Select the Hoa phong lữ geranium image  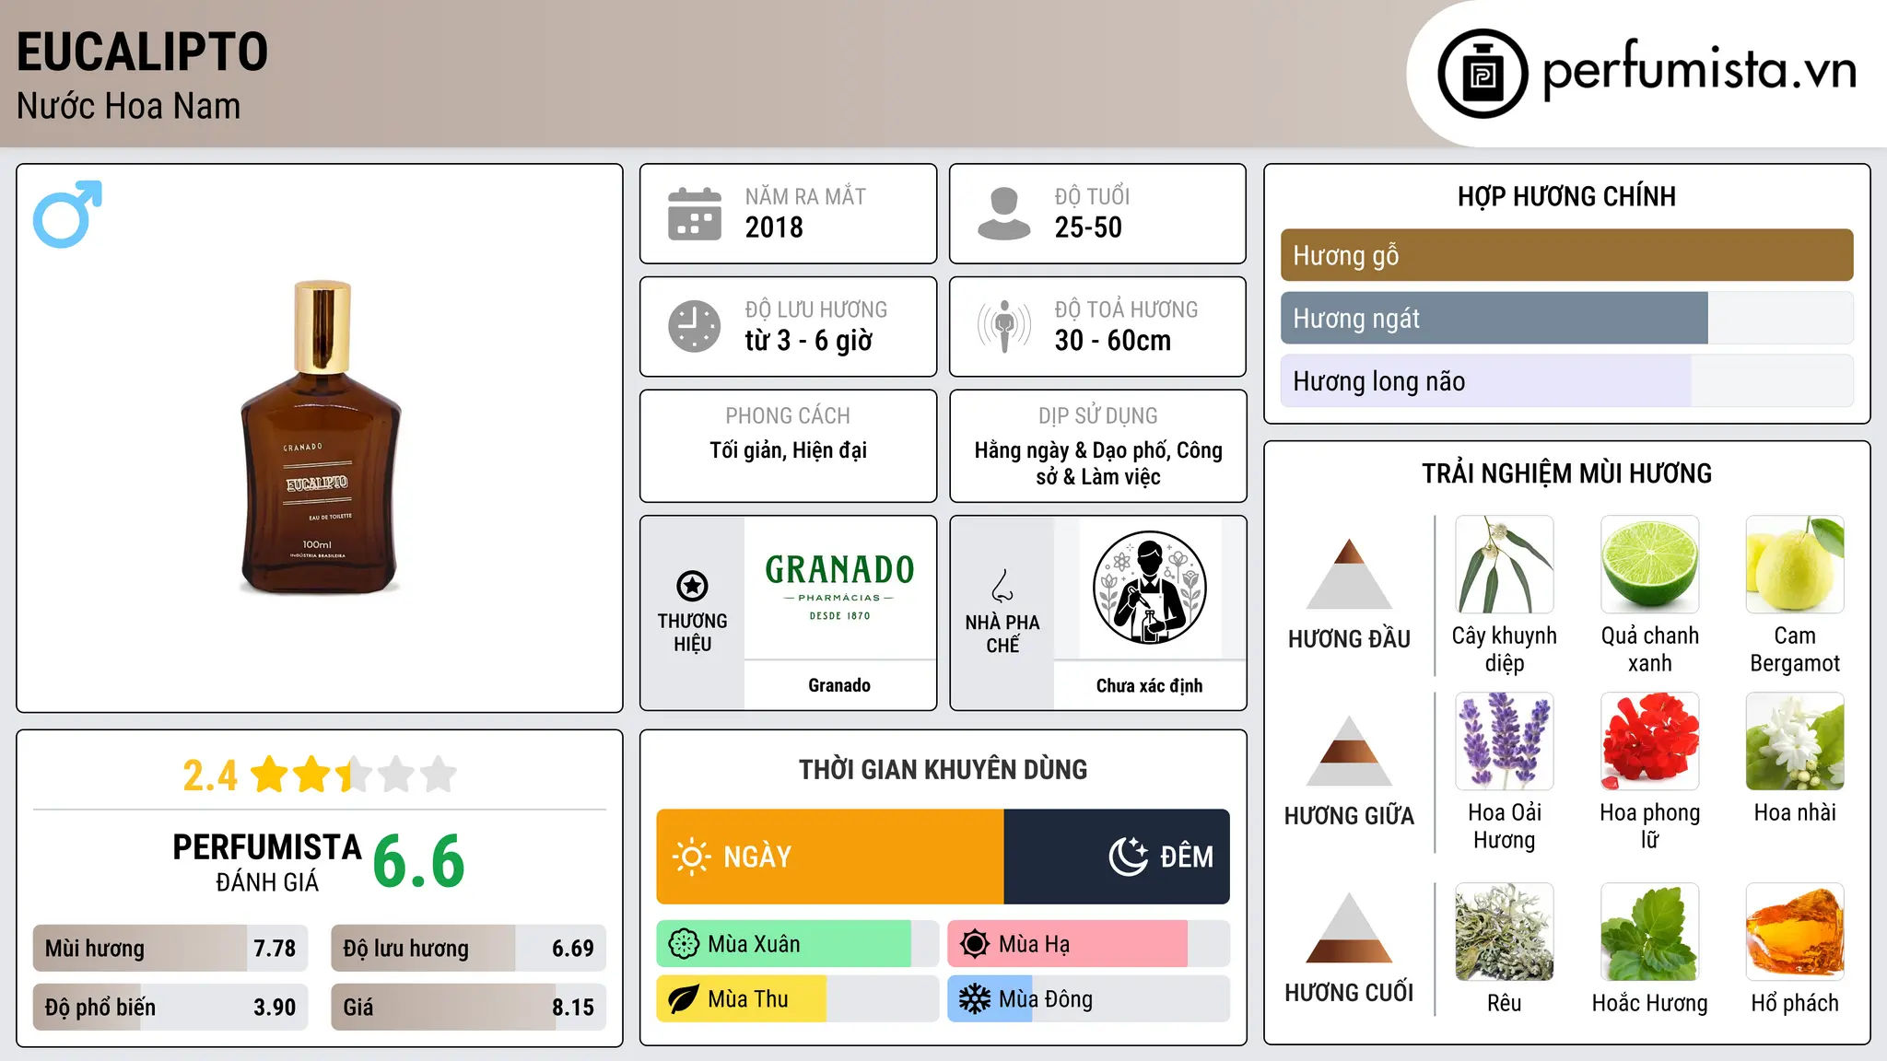point(1649,741)
